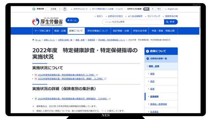Screen dimensions: 211x119
Task: Go to breadcrumb ホーム link
Action: click(x=38, y=40)
